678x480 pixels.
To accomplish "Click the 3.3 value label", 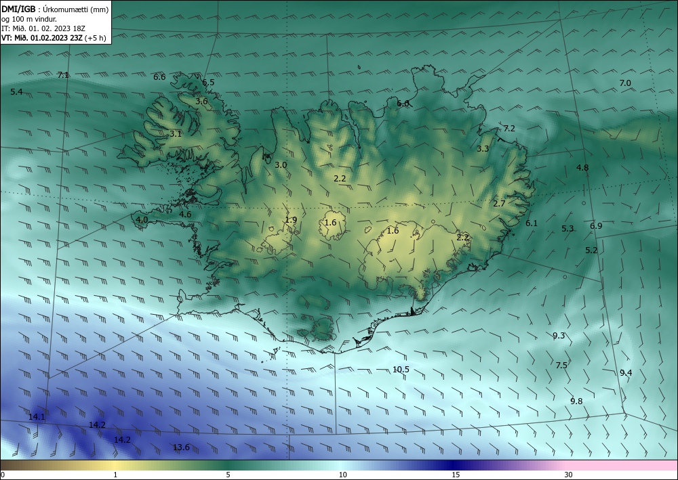I will pyautogui.click(x=483, y=149).
